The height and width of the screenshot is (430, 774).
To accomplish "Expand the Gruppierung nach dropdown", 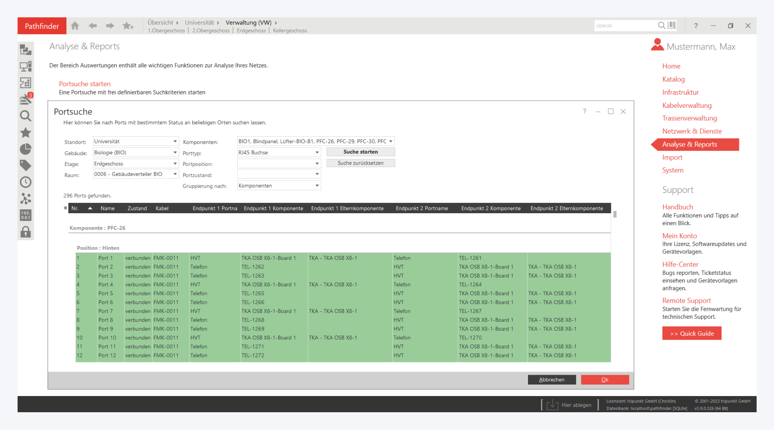I will tap(317, 186).
